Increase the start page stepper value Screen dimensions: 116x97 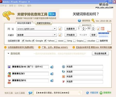[x=84, y=28]
